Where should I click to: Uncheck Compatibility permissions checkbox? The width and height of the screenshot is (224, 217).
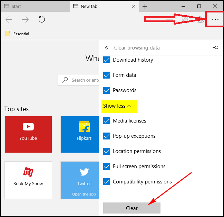point(107,182)
